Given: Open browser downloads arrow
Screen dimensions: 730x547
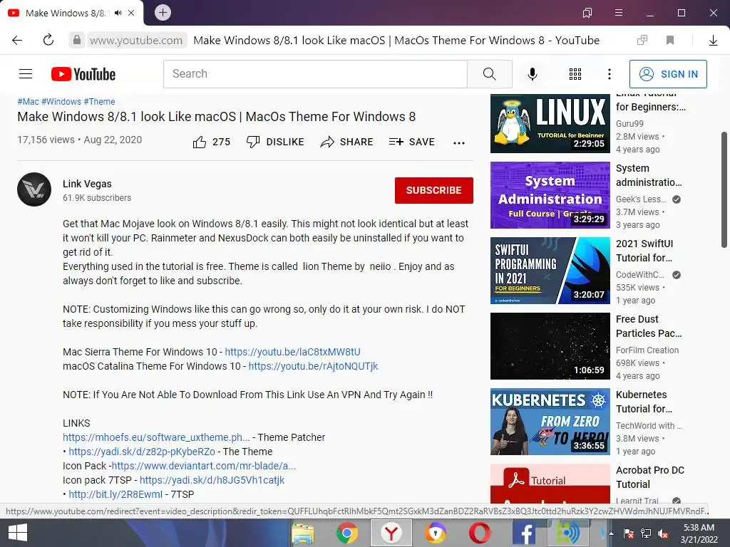Looking at the screenshot, I should (x=713, y=41).
